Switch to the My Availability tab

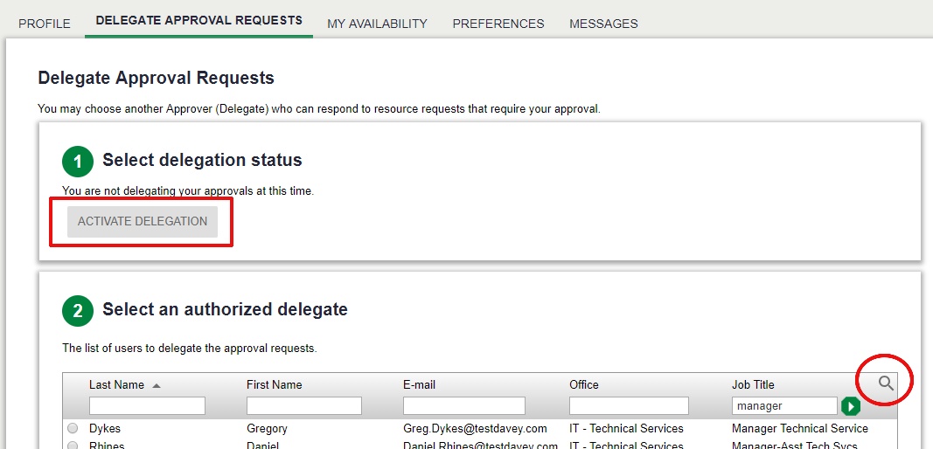377,24
